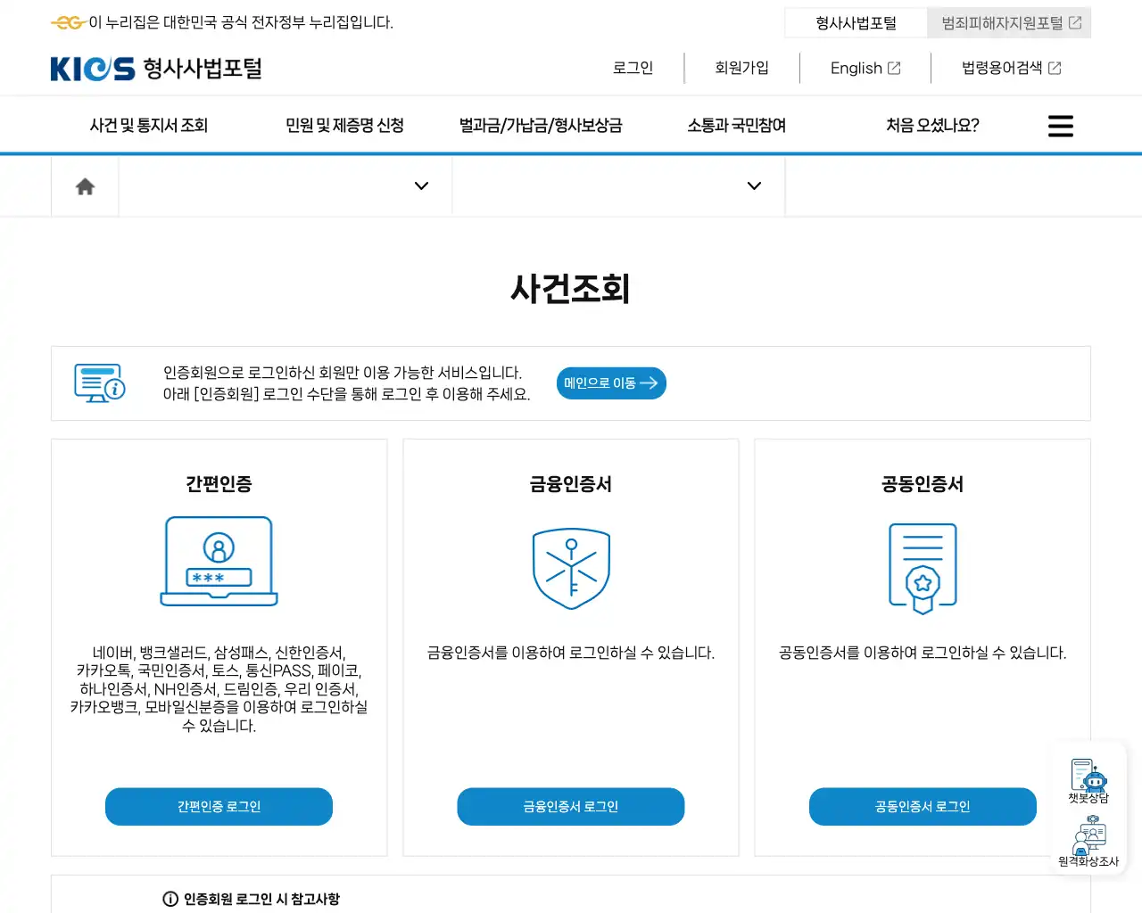The width and height of the screenshot is (1142, 913).
Task: Click the 인증회원 로그인 시 참고사항 heading
Action: [x=261, y=899]
